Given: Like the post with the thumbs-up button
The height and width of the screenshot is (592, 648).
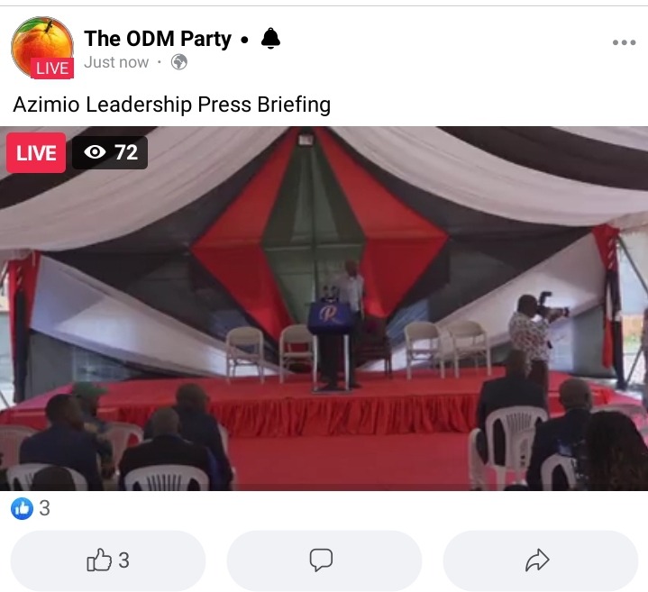Looking at the screenshot, I should [x=108, y=560].
